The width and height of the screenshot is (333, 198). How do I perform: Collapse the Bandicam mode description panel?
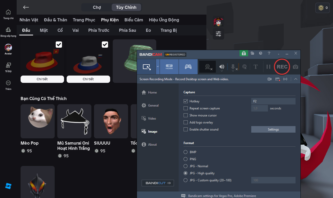coord(296,79)
